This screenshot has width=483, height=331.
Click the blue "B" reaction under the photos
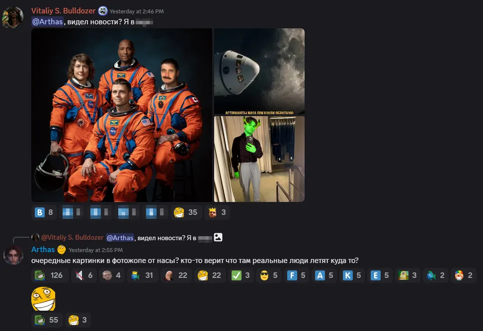point(39,212)
